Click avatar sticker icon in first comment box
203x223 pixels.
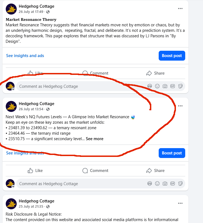(150, 86)
